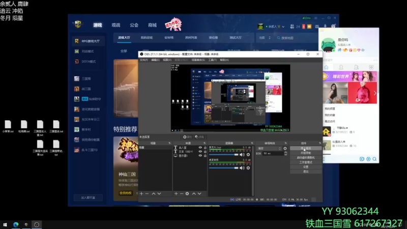Click video play icon at bottom of YY window
This screenshot has width=407, height=229.
coord(362,159)
